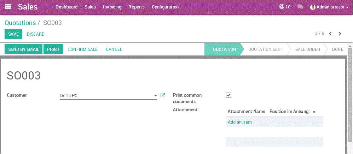Click the Administrator avatar icon
Viewport: 353px width, 154px height.
pyautogui.click(x=313, y=7)
